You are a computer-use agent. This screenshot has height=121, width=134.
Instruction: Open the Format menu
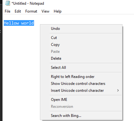point(31,11)
